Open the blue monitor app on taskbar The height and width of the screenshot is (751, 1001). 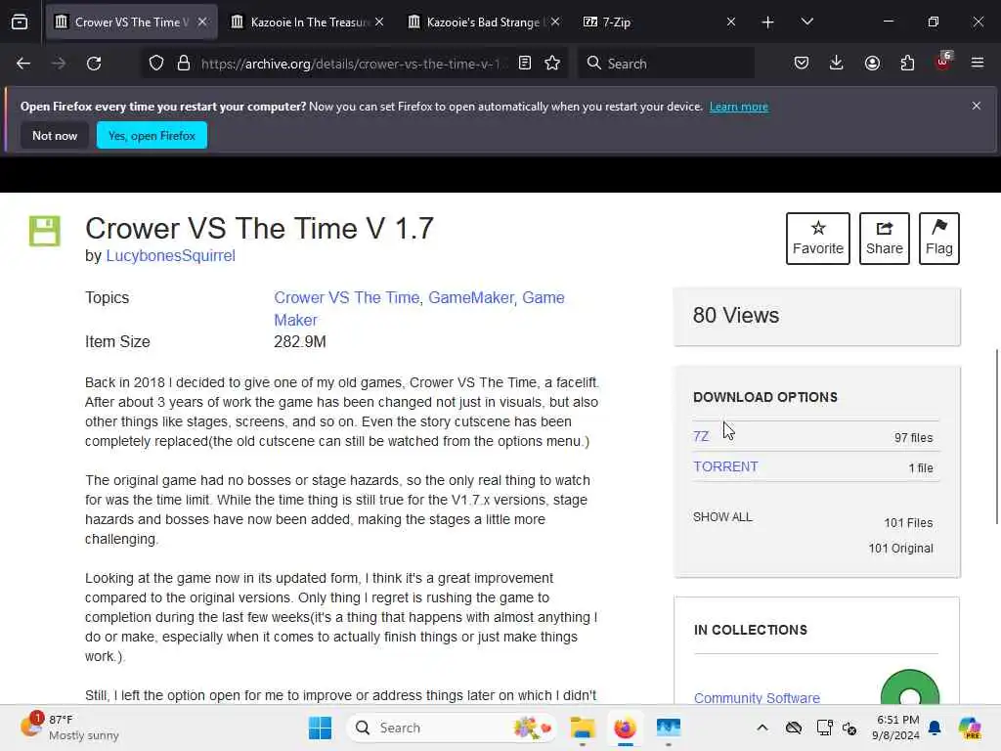tap(669, 728)
